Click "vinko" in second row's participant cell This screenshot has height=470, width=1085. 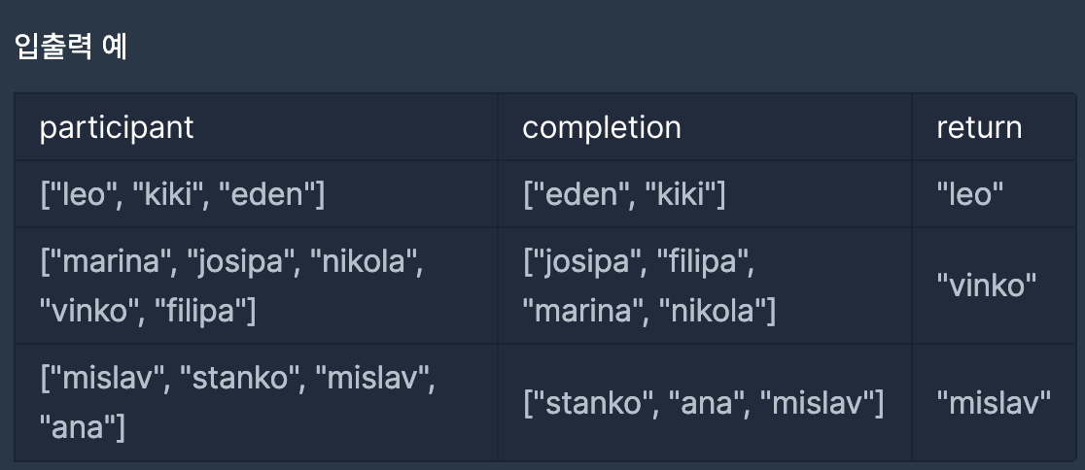click(88, 311)
